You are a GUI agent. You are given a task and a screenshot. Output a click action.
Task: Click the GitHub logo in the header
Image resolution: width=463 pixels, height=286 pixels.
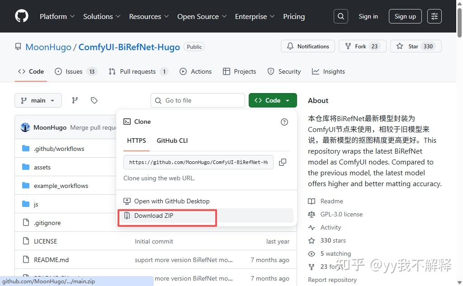21,16
